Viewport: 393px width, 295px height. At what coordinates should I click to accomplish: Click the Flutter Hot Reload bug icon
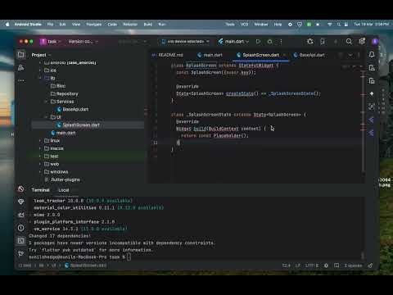309,42
